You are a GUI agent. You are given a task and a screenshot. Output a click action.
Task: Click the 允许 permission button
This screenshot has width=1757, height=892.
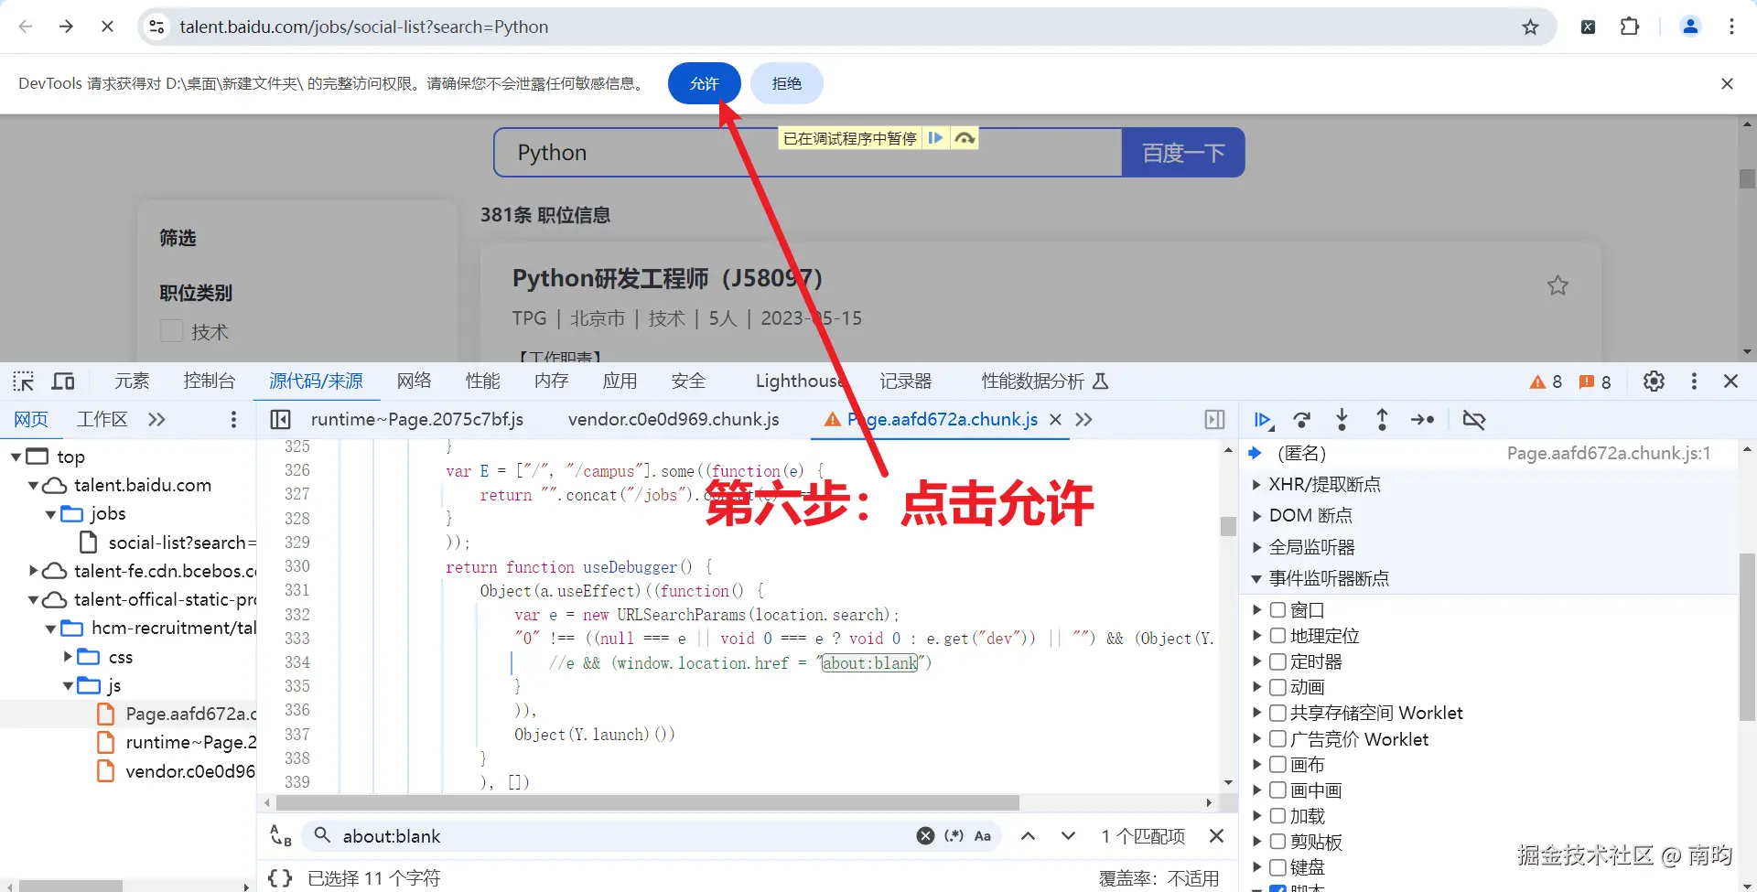pos(703,83)
